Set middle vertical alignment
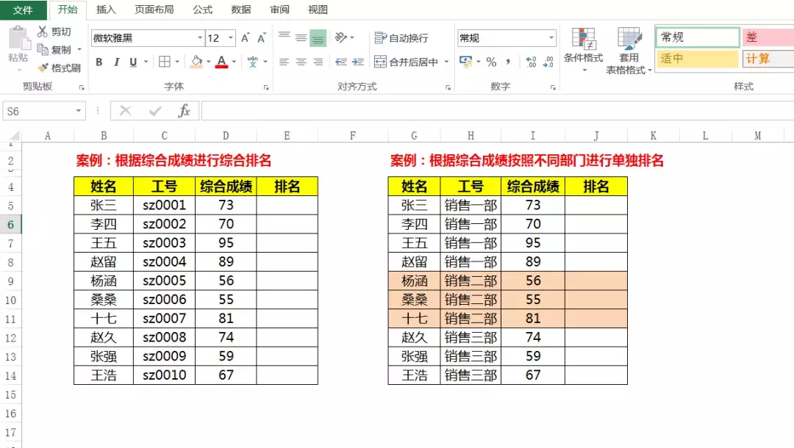The height and width of the screenshot is (448, 794). point(301,38)
